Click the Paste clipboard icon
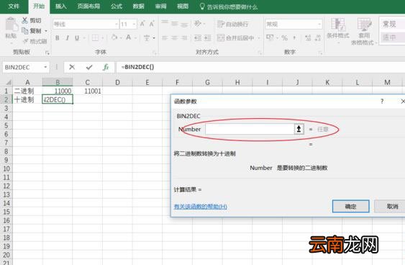Screen dimensions: 405x265 11,24
